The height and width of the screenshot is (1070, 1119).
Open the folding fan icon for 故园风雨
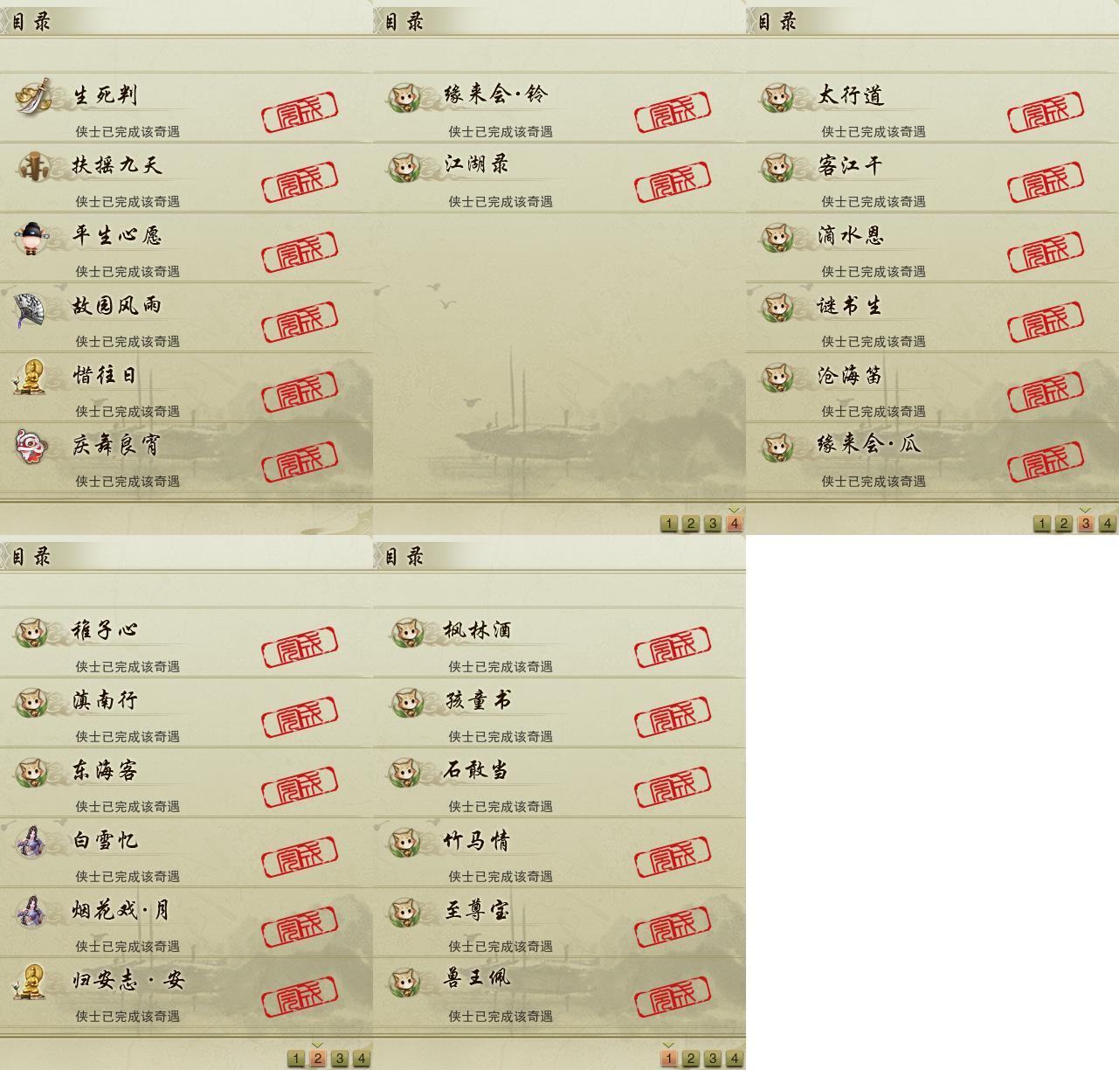tap(31, 309)
